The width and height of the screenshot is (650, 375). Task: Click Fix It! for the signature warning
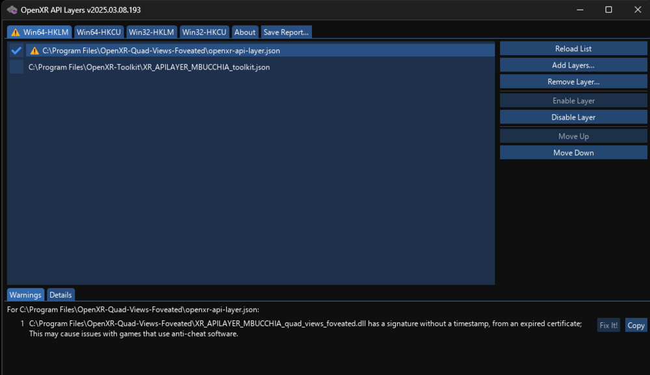coord(608,325)
